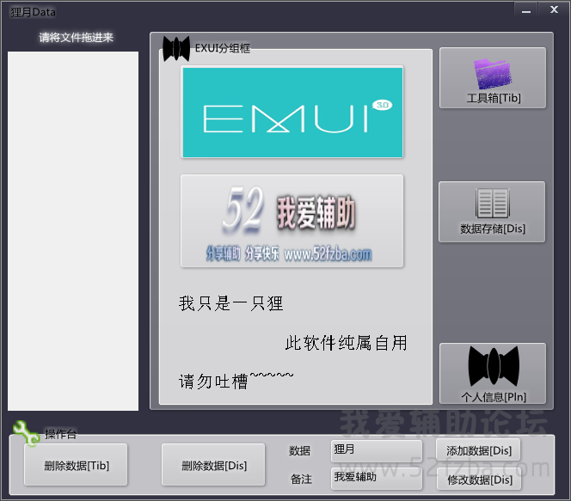Click the 数据 field label
Screen dimensions: 571x501
point(299,451)
